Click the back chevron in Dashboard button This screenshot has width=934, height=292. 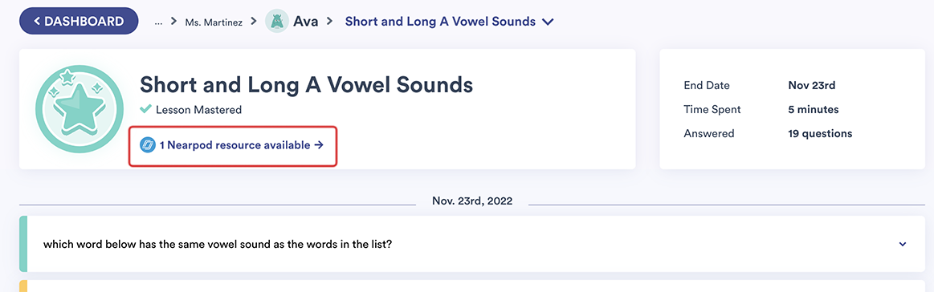click(37, 22)
